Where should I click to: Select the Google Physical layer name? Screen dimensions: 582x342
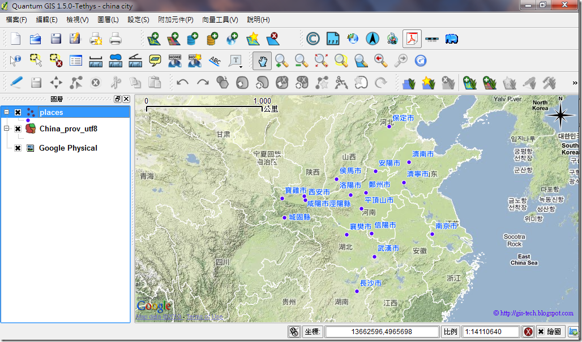click(68, 148)
